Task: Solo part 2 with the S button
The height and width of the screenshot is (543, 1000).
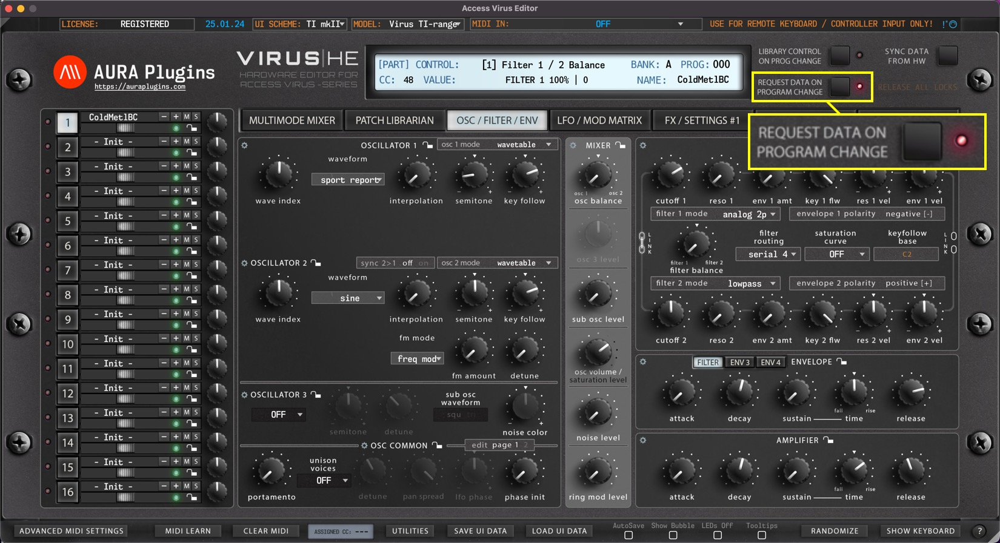Action: click(196, 142)
